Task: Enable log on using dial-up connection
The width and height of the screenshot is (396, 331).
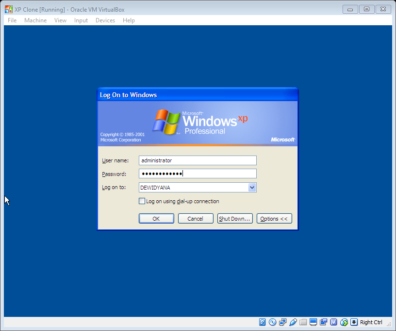Action: tap(142, 201)
